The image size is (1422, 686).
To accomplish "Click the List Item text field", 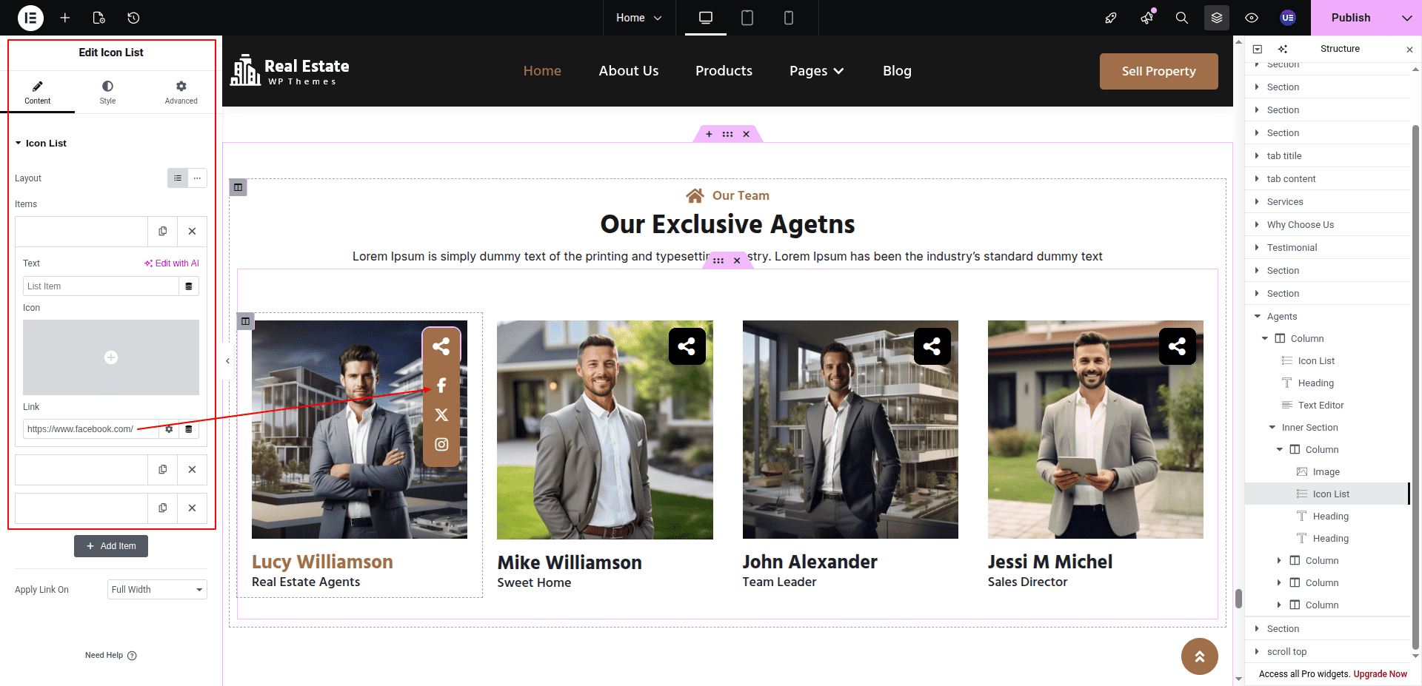I will 101,286.
